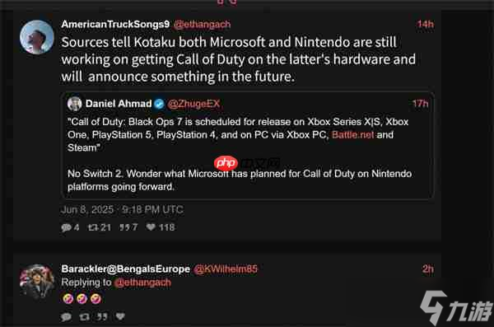Like Barackler's emoji reply with heart icon
This screenshot has width=494, height=327.
[120, 316]
